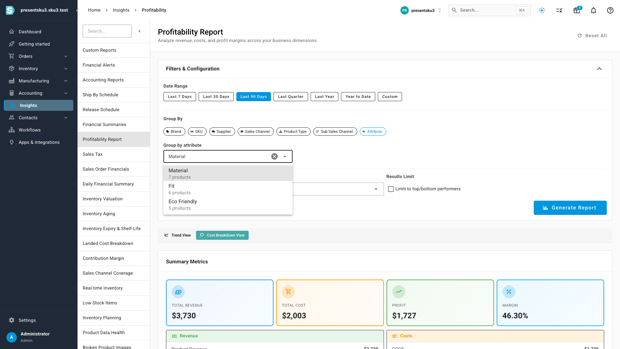Open the notifications bell

(x=594, y=10)
